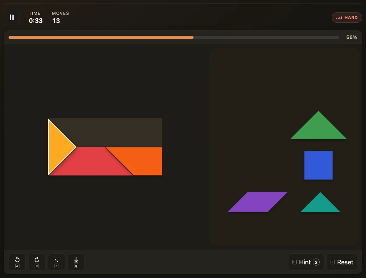Click the hint count badge showing 3
This screenshot has width=366, height=278.
click(x=316, y=262)
